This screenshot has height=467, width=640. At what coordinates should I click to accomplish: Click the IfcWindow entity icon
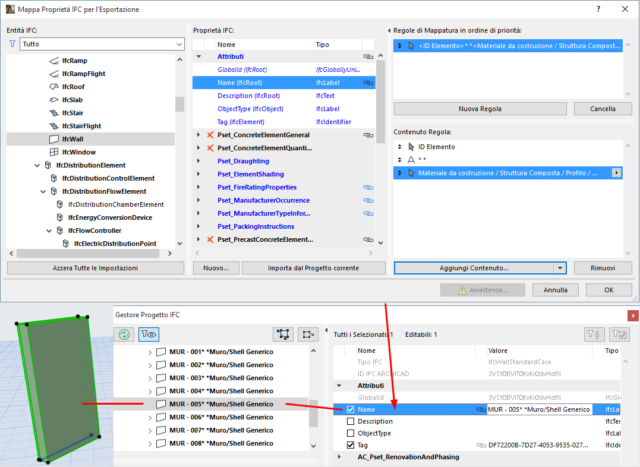[54, 152]
